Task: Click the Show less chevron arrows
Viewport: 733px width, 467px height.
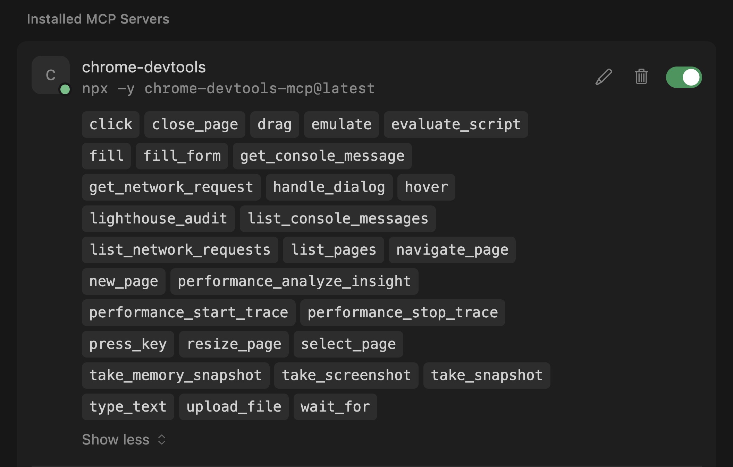Action: [161, 439]
